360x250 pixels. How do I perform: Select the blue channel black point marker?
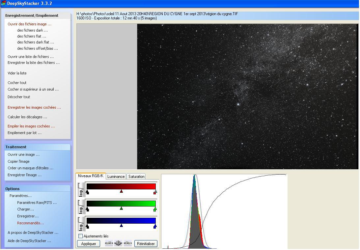pyautogui.click(x=87, y=226)
